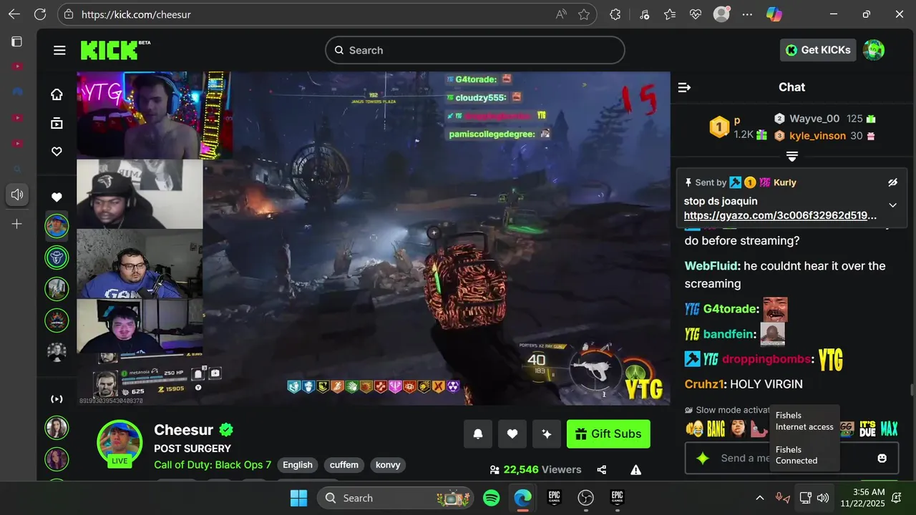Open Following heart outline icon in sidebar
This screenshot has width=916, height=515.
pyautogui.click(x=57, y=152)
